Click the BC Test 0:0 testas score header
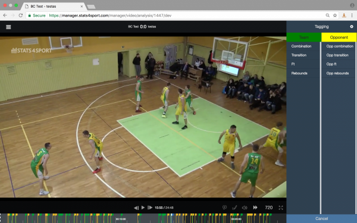The height and width of the screenshot is (223, 357). 142,27
